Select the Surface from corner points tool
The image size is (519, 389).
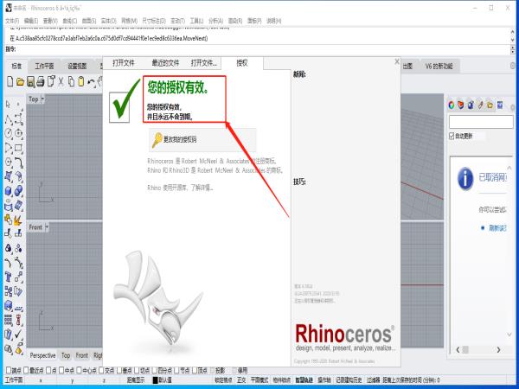tap(9, 176)
